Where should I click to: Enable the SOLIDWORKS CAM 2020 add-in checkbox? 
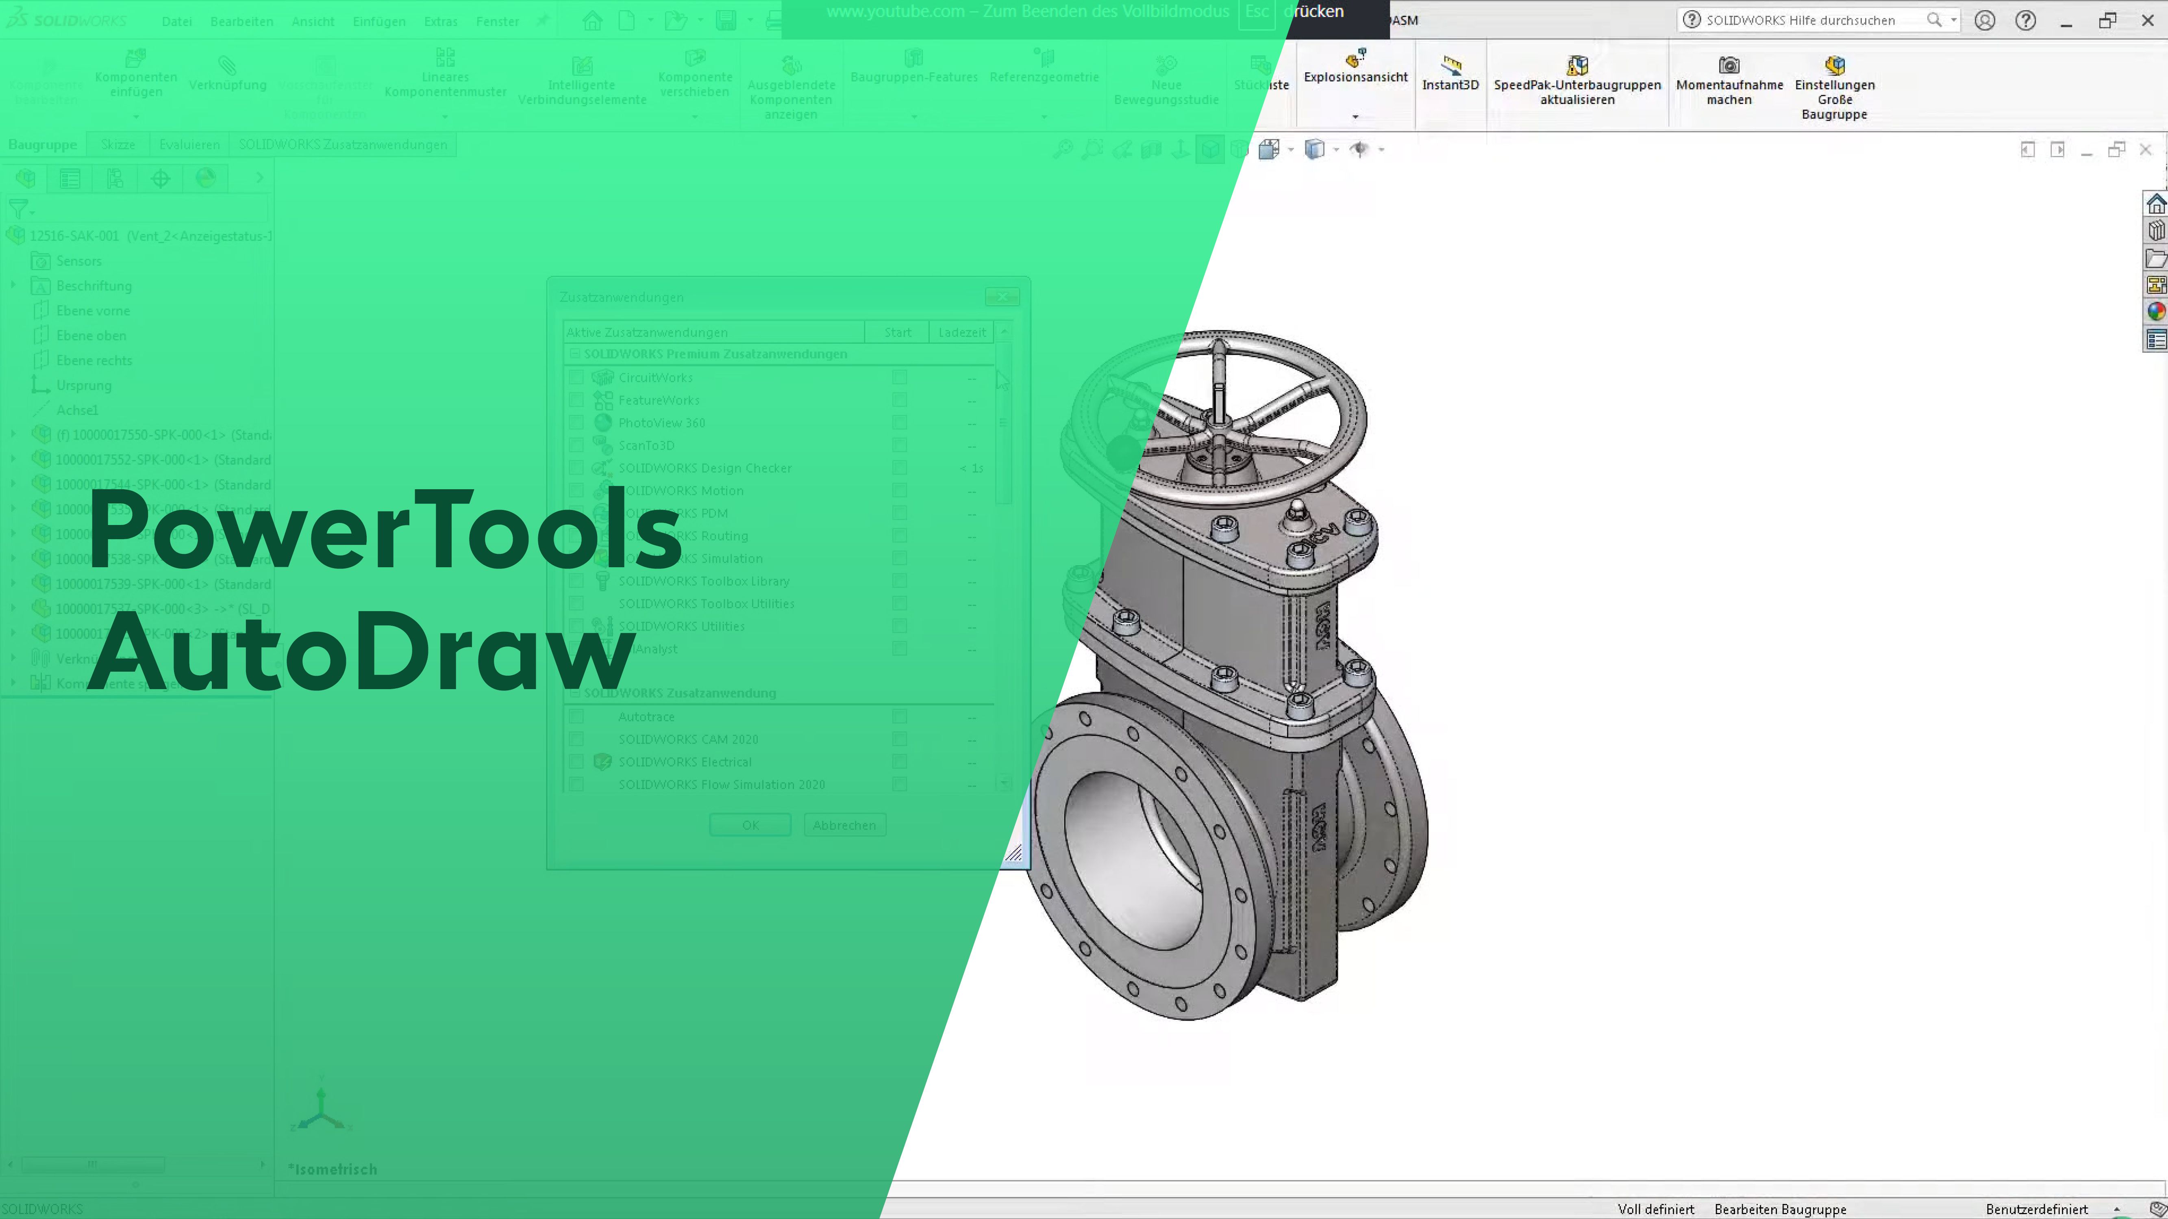(x=576, y=739)
